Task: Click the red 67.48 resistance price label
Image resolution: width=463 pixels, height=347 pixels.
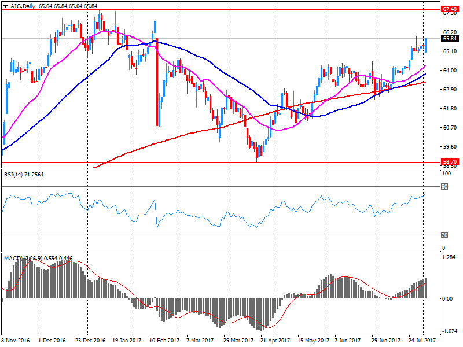Action: [x=450, y=9]
